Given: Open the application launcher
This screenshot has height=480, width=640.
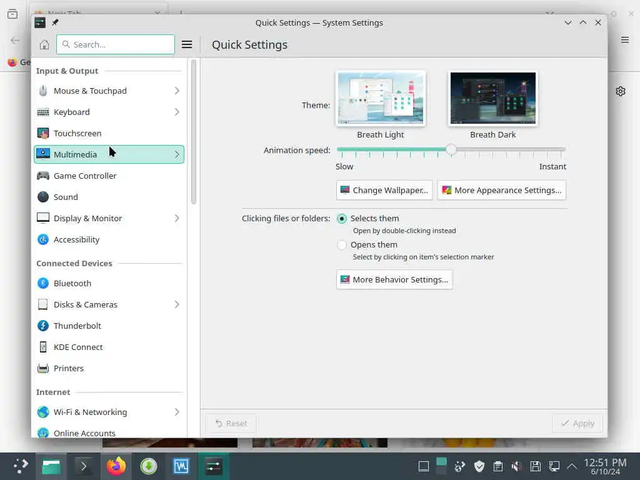Looking at the screenshot, I should point(19,466).
